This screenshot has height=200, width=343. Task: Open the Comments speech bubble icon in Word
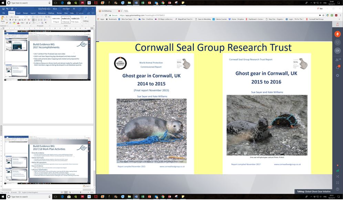tap(93, 13)
